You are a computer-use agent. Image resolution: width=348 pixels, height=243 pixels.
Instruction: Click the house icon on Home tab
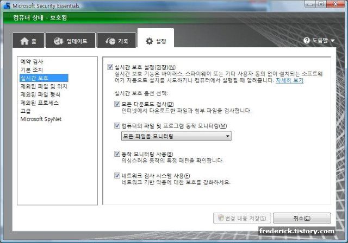tap(24, 41)
